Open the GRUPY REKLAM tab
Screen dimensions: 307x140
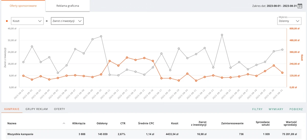[x=37, y=109]
